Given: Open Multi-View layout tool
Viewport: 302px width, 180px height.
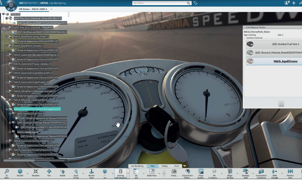Looking at the screenshot, I should click(x=152, y=173).
